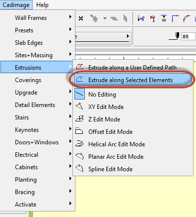Click the black X-shaped toolbar icon
This screenshot has height=217, width=196.
pos(81,18)
